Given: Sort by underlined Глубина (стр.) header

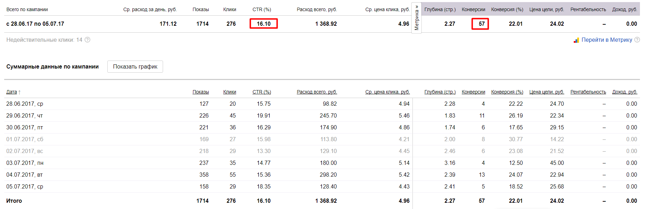Looking at the screenshot, I should pyautogui.click(x=440, y=92).
